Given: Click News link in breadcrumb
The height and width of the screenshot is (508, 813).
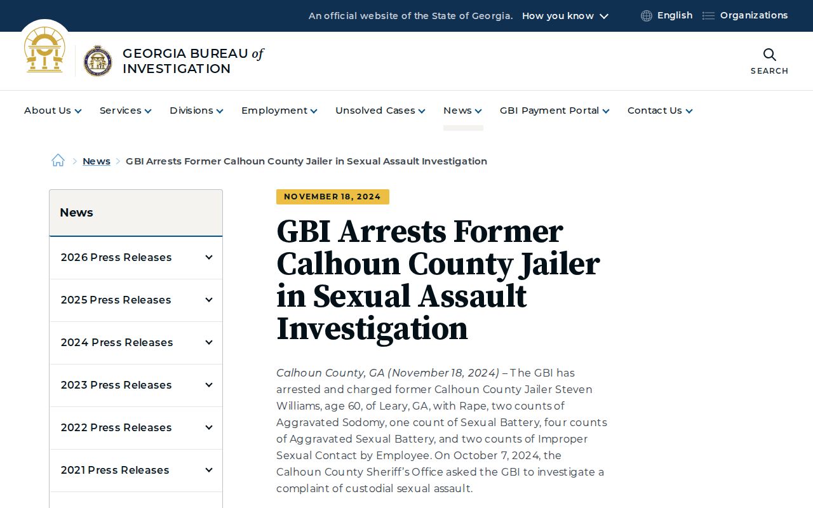Looking at the screenshot, I should click(x=97, y=161).
